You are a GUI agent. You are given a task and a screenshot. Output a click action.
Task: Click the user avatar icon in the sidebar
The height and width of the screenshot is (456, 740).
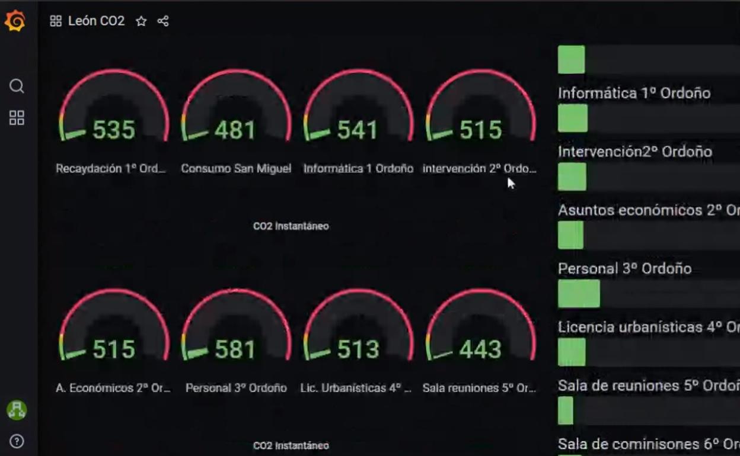17,410
